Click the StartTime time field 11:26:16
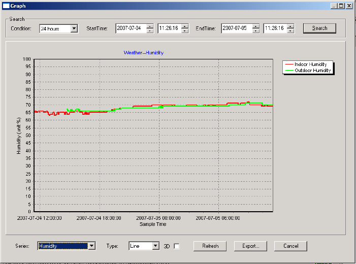The image size is (356, 264). coord(170,28)
